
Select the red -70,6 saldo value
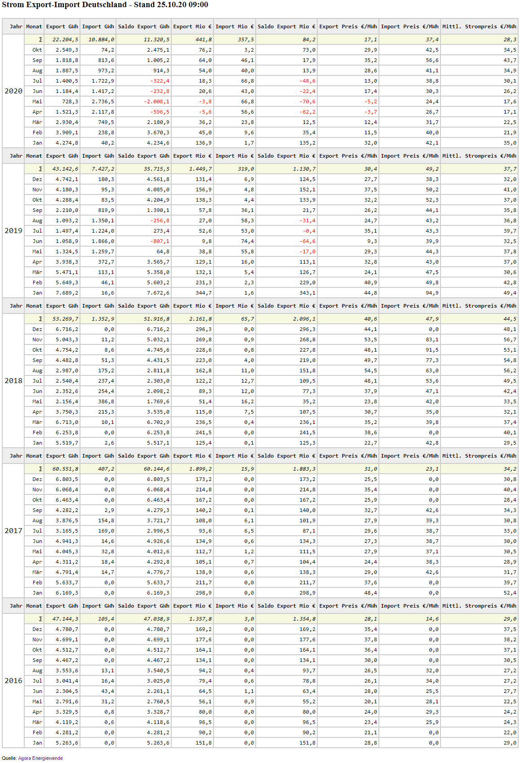(x=307, y=101)
